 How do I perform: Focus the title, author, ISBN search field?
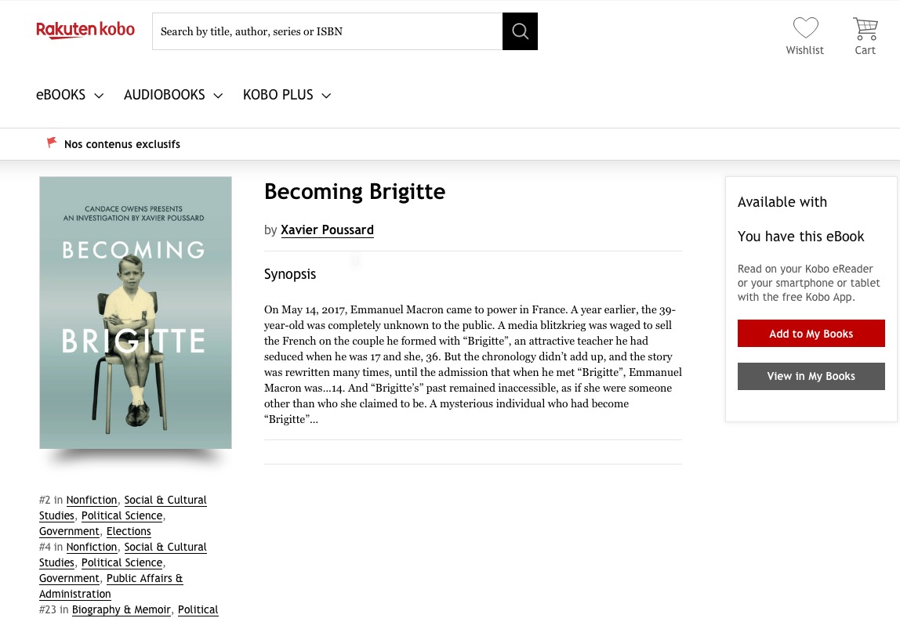tap(327, 31)
